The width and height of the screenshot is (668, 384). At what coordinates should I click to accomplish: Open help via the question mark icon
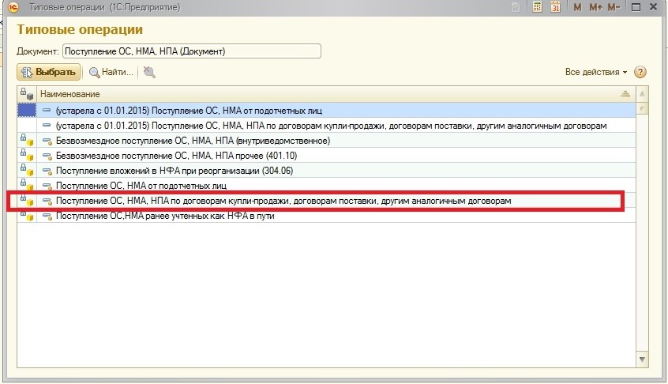[x=640, y=72]
